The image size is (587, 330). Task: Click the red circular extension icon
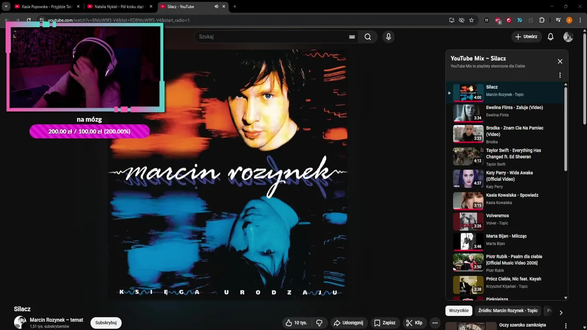pyautogui.click(x=509, y=20)
